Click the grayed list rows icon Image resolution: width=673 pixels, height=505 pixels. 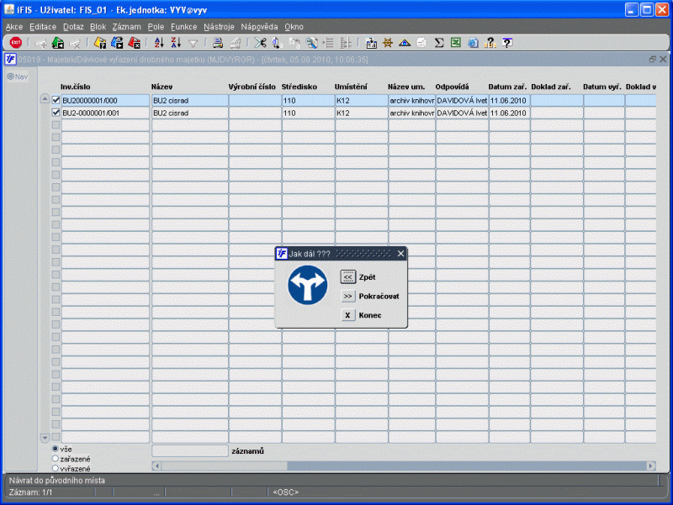(x=329, y=43)
